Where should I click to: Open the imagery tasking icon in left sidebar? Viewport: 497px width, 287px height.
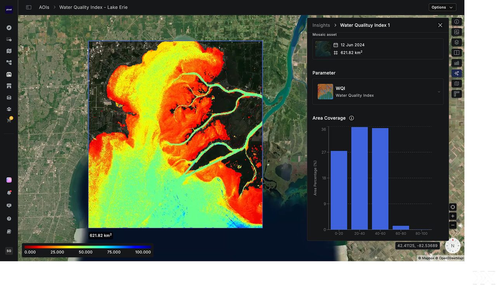[9, 39]
